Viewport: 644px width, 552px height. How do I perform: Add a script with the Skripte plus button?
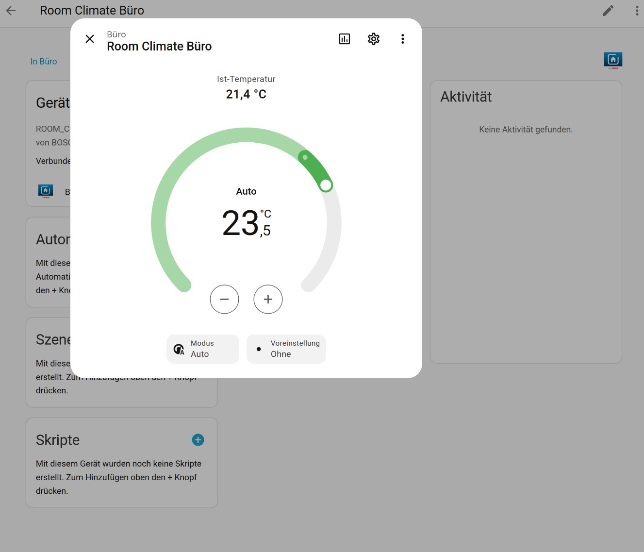[x=198, y=440]
